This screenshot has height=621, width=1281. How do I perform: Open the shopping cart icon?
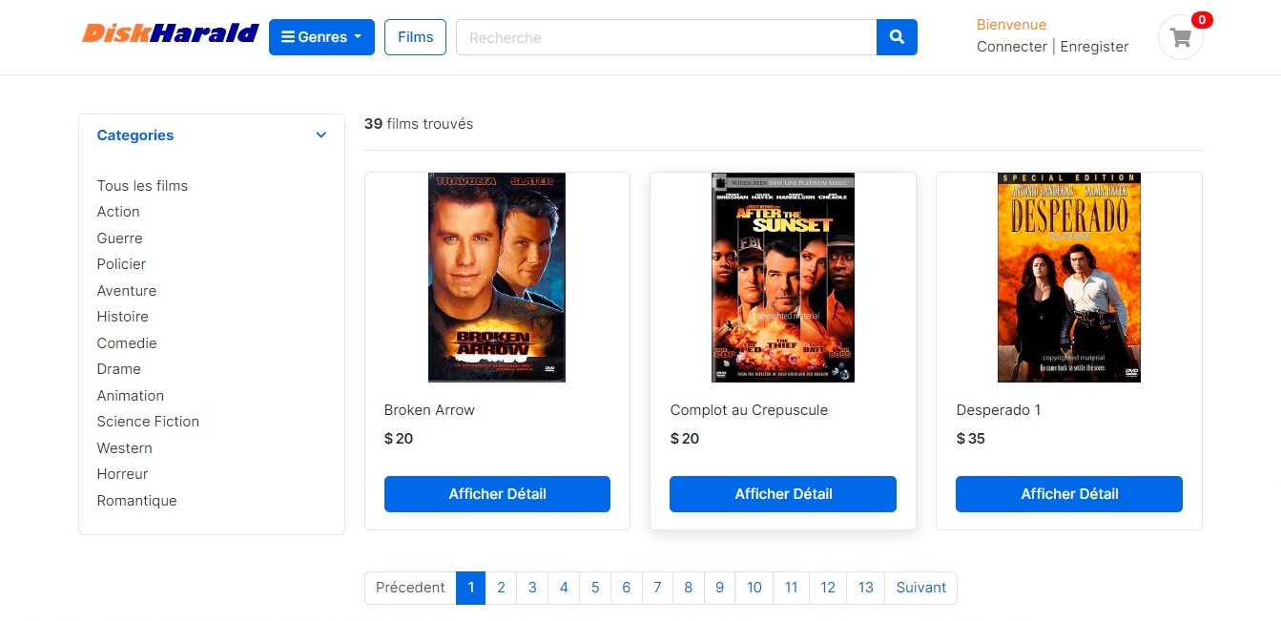click(x=1181, y=38)
